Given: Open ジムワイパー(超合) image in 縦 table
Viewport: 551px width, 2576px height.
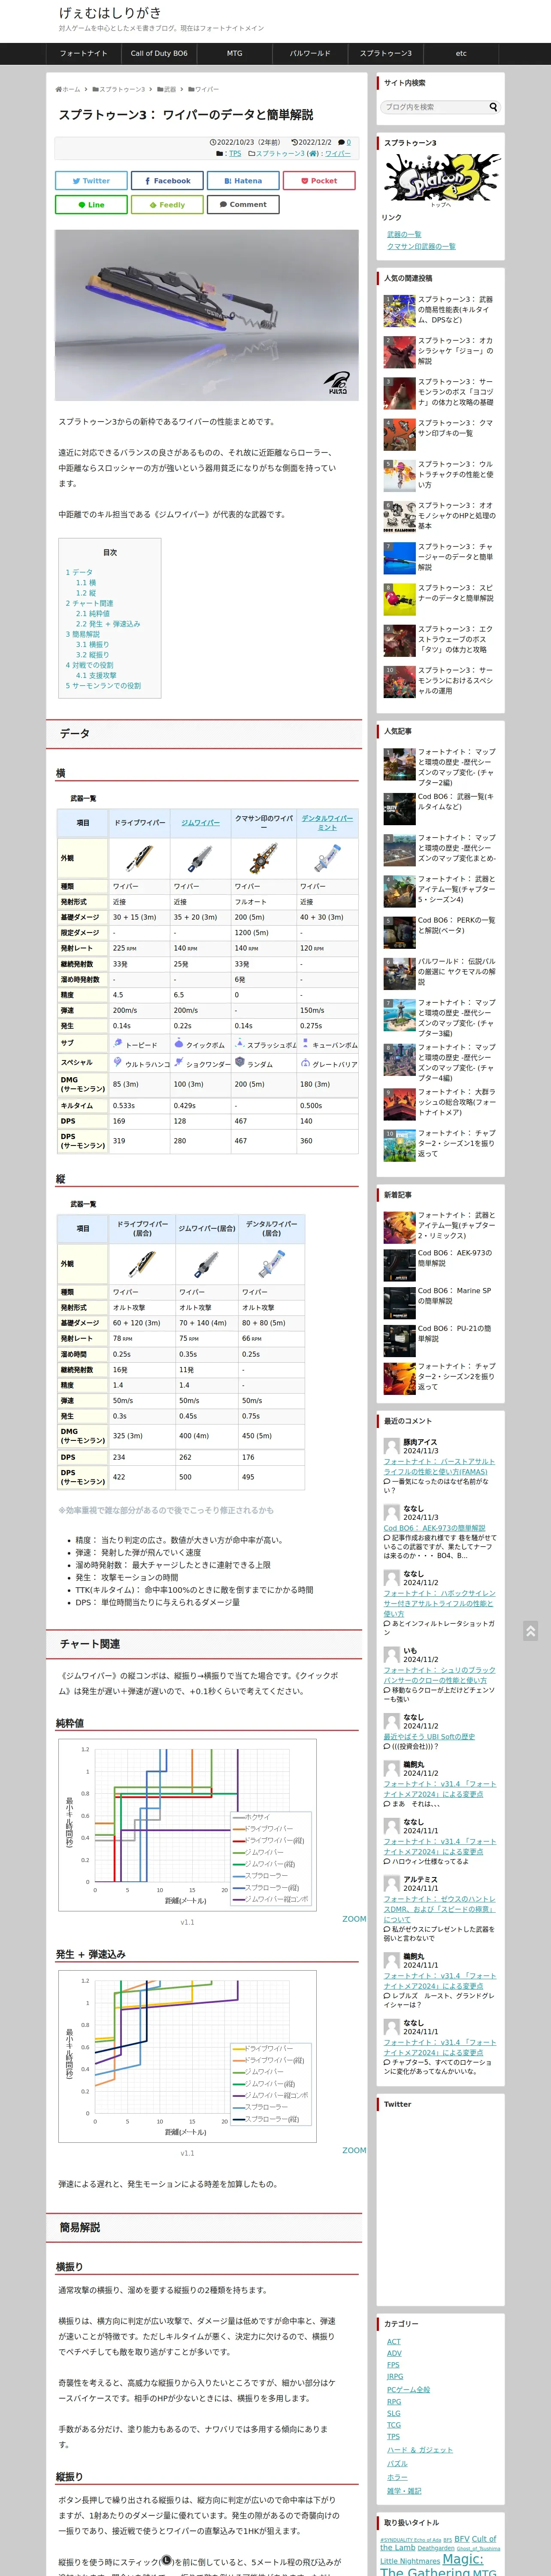Looking at the screenshot, I should tap(206, 1264).
